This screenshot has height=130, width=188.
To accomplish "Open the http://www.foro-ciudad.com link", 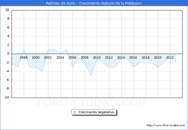I will click(x=166, y=125).
